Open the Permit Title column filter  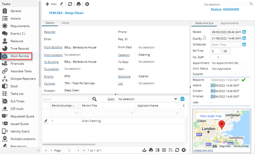click(132, 114)
